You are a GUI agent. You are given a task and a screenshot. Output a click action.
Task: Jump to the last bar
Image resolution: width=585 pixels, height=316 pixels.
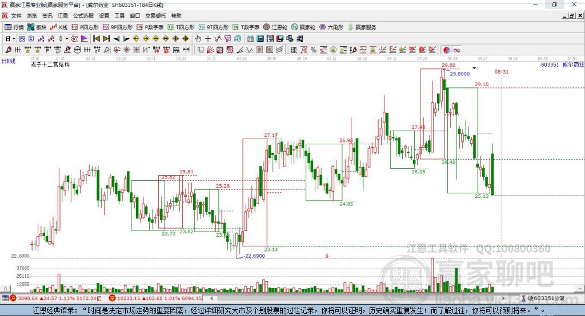(x=106, y=39)
